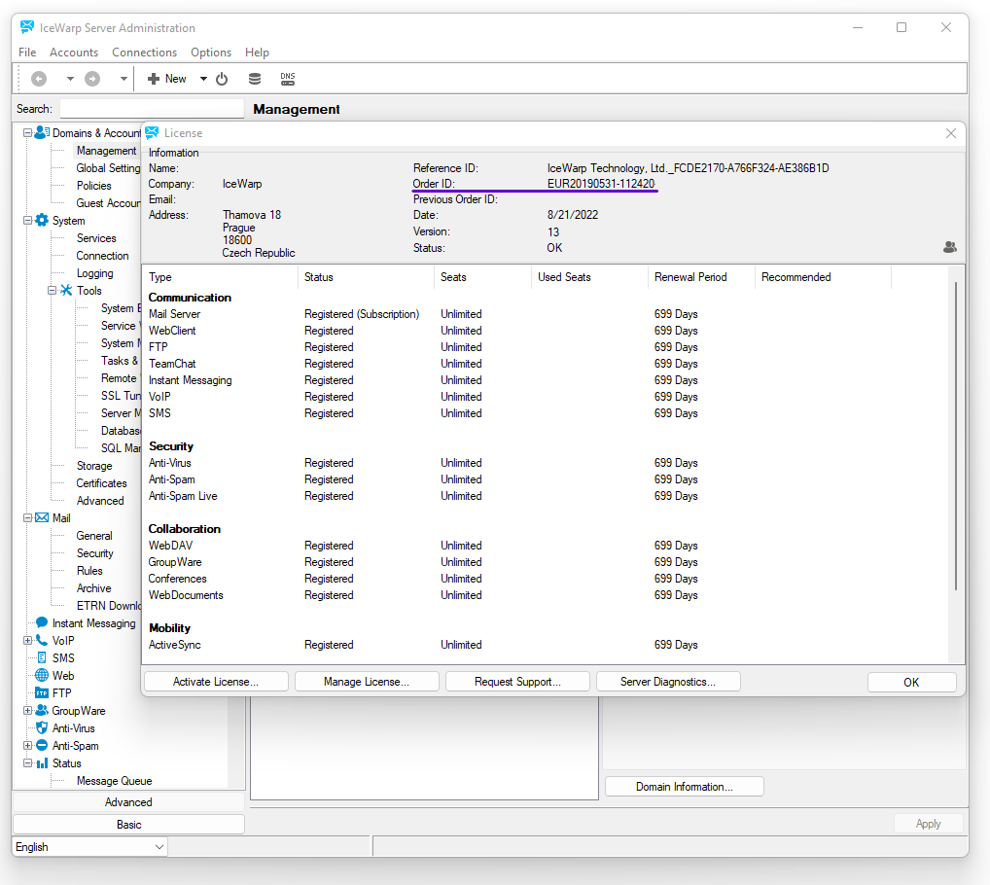The width and height of the screenshot is (990, 885).
Task: Select Services under System
Action: tap(96, 238)
